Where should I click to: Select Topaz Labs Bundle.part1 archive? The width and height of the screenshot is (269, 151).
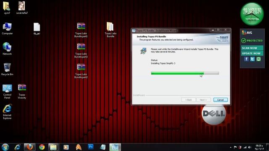click(81, 30)
